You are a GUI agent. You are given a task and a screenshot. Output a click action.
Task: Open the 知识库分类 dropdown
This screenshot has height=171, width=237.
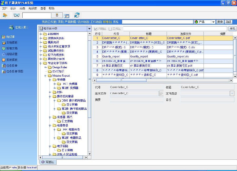click(x=89, y=28)
